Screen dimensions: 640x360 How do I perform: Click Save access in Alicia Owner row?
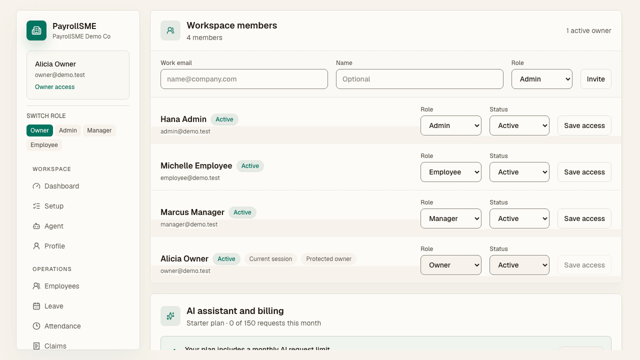click(584, 265)
